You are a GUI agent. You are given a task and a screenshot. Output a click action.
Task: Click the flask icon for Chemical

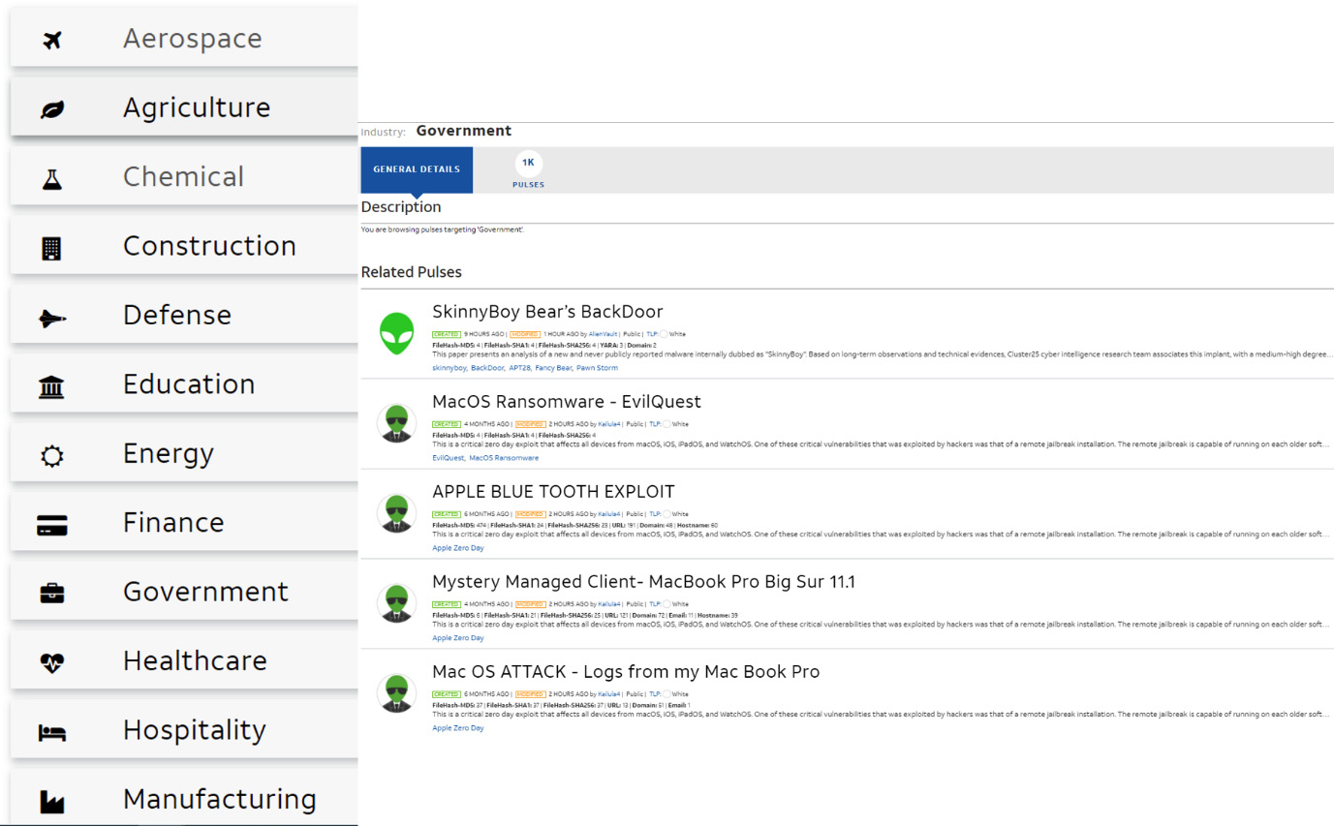click(52, 178)
